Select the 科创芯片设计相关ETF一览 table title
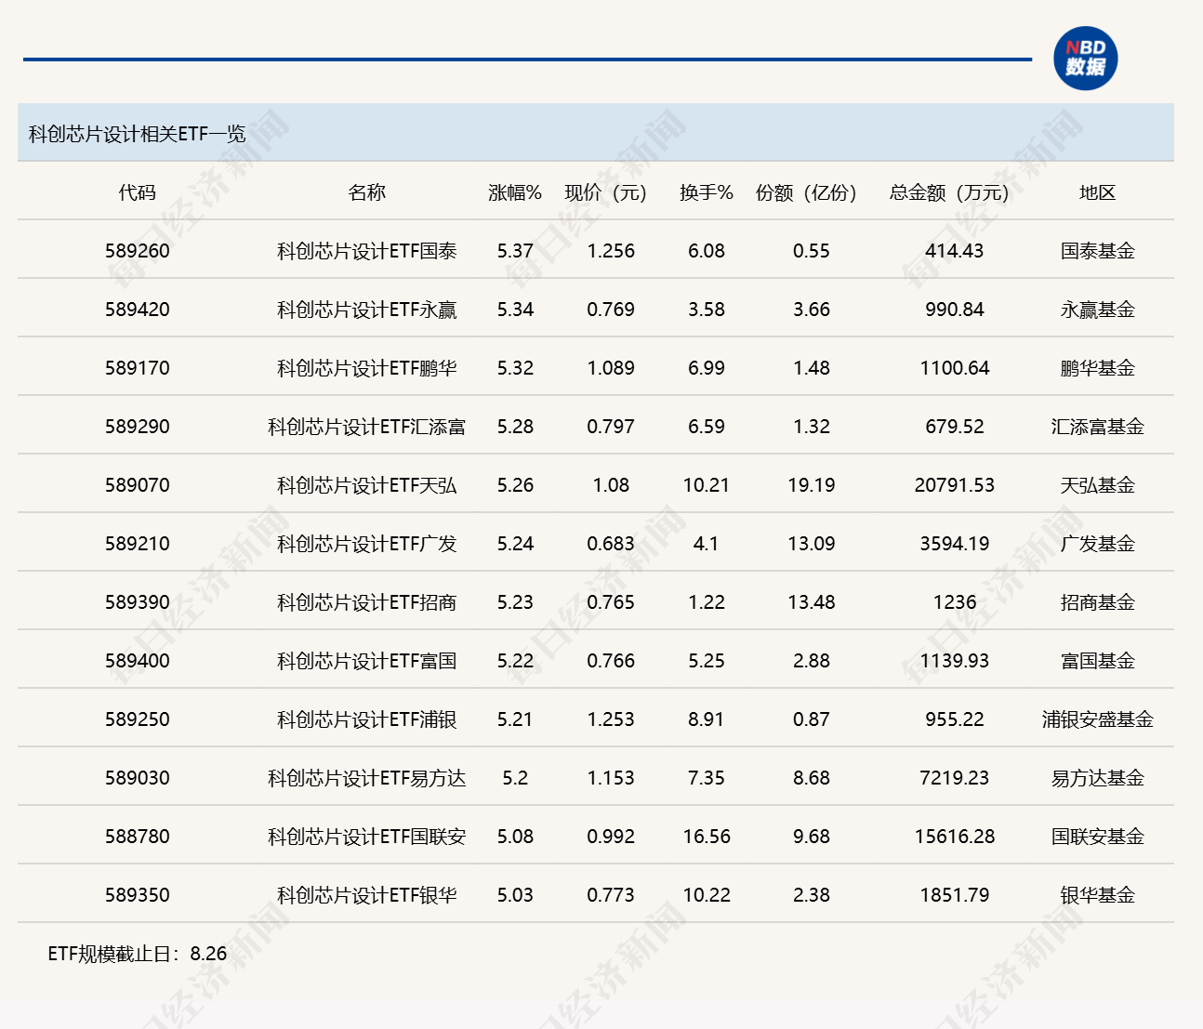Image resolution: width=1203 pixels, height=1029 pixels. point(138,134)
